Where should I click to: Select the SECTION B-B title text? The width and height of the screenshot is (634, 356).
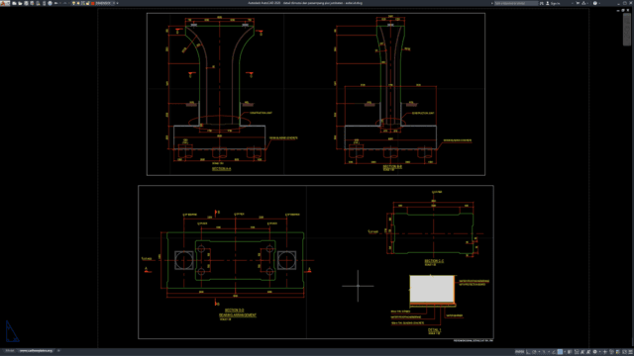click(392, 166)
